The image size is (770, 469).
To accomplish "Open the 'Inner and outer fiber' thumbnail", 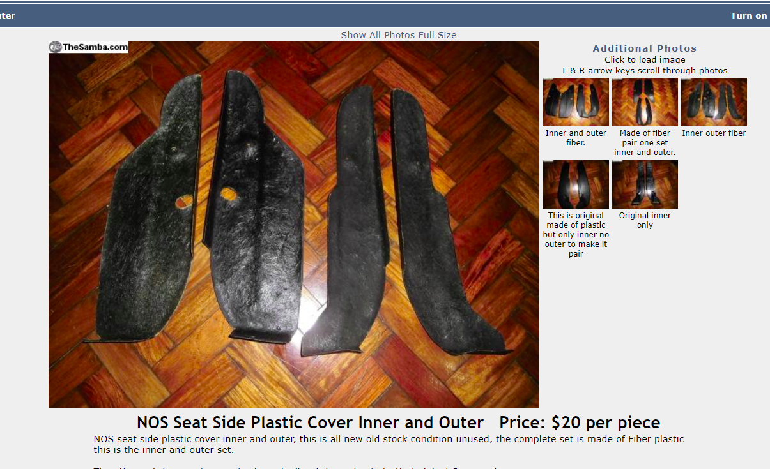I will [x=576, y=102].
